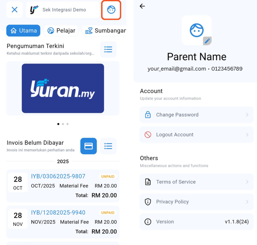Go to third carousel dot indicator
The image size is (257, 245).
[x=67, y=124]
